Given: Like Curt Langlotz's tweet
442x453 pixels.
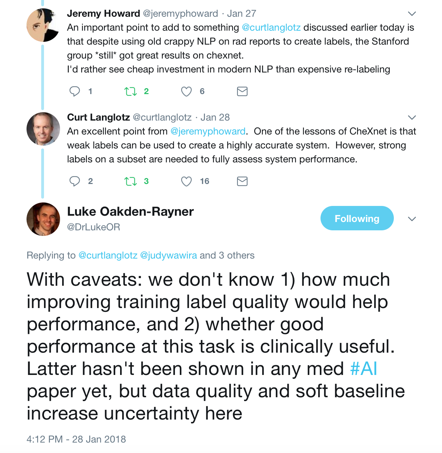Looking at the screenshot, I should coord(186,182).
